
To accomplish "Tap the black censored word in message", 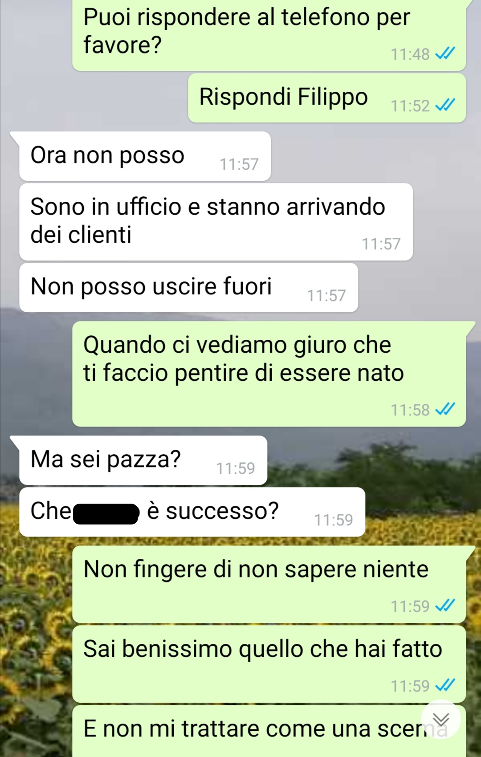I will tap(106, 514).
